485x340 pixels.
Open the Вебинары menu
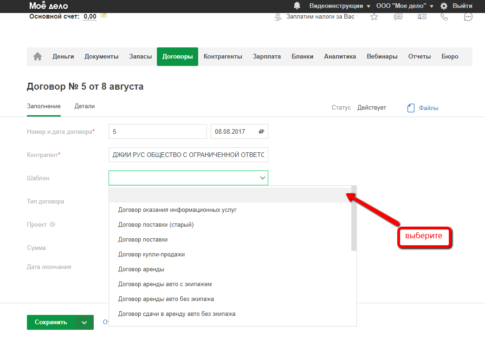point(382,56)
